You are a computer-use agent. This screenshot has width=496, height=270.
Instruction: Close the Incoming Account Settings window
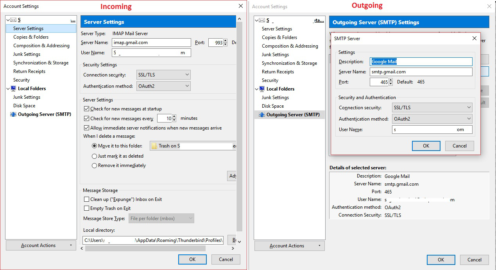[x=240, y=6]
